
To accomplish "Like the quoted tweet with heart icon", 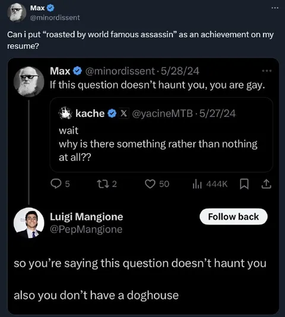I will tap(150, 184).
